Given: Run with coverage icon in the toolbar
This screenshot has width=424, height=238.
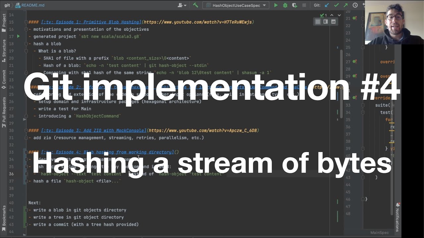Looking at the screenshot, I should coord(294,5).
